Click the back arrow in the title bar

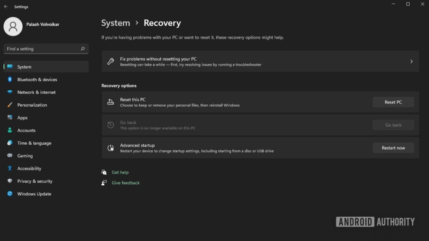coord(6,7)
